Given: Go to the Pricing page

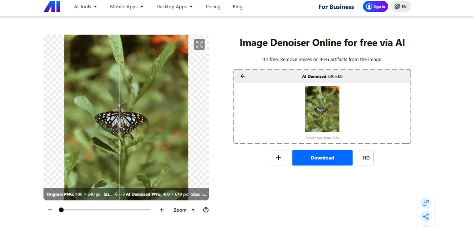Looking at the screenshot, I should pos(213,7).
